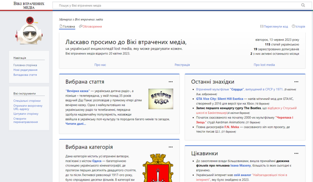
Task: Select the "Головна" page tab
Action: [67, 26]
